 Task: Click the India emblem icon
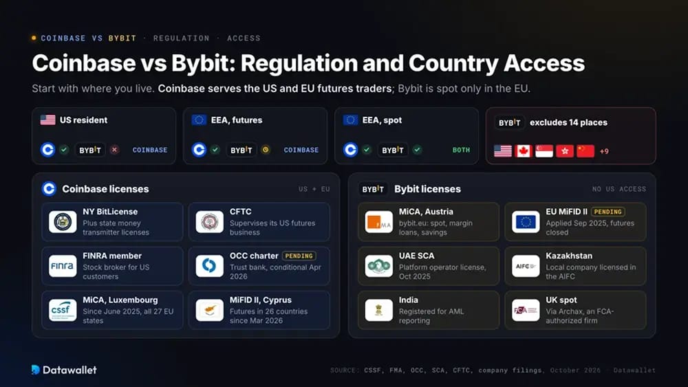click(x=379, y=310)
